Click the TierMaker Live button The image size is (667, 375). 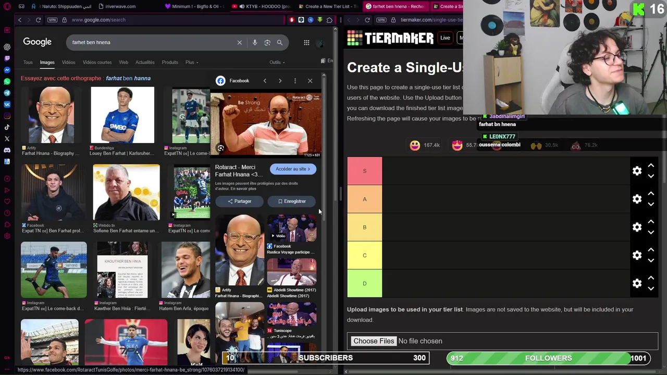click(445, 37)
